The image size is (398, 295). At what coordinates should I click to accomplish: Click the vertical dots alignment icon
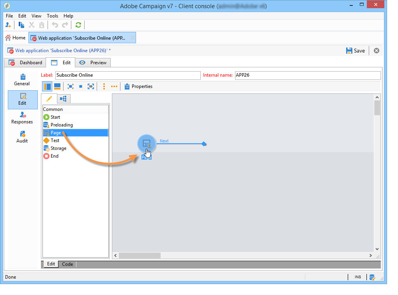[104, 86]
